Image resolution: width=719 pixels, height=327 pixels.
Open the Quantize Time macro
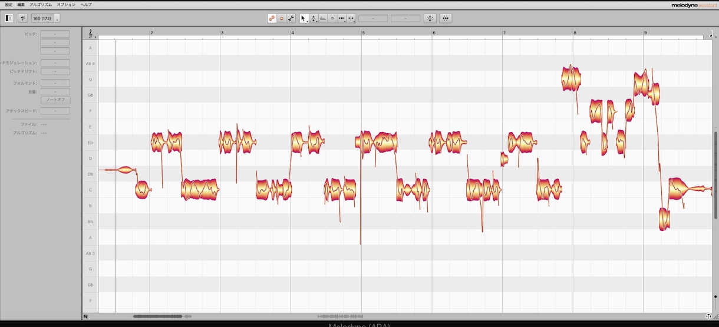(x=446, y=18)
